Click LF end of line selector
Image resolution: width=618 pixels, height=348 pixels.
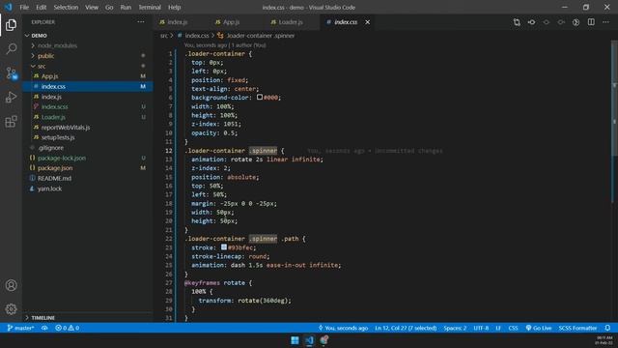498,328
